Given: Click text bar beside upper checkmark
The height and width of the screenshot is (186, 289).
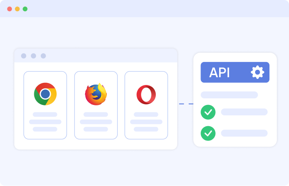Looking at the screenshot, I should tap(244, 112).
